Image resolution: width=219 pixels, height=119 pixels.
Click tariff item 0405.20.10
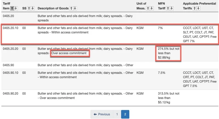pyautogui.click(x=11, y=28)
